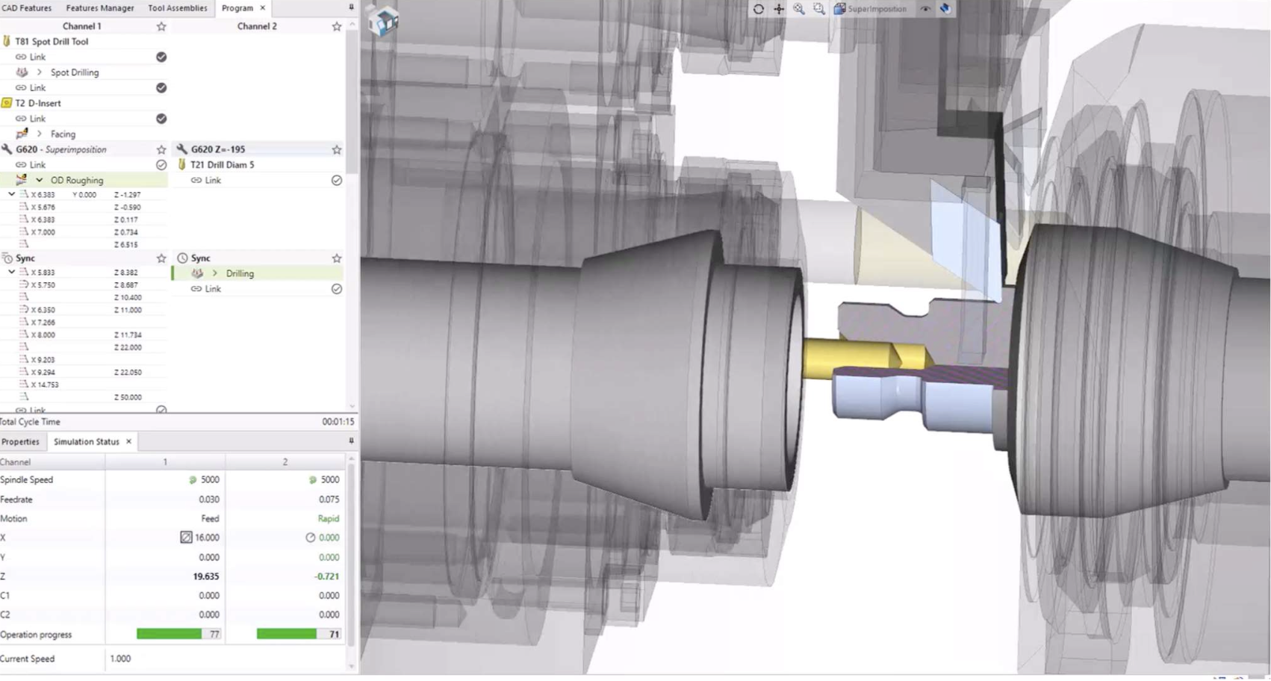Close the Simulation Status tab
The height and width of the screenshot is (681, 1271).
coord(128,441)
